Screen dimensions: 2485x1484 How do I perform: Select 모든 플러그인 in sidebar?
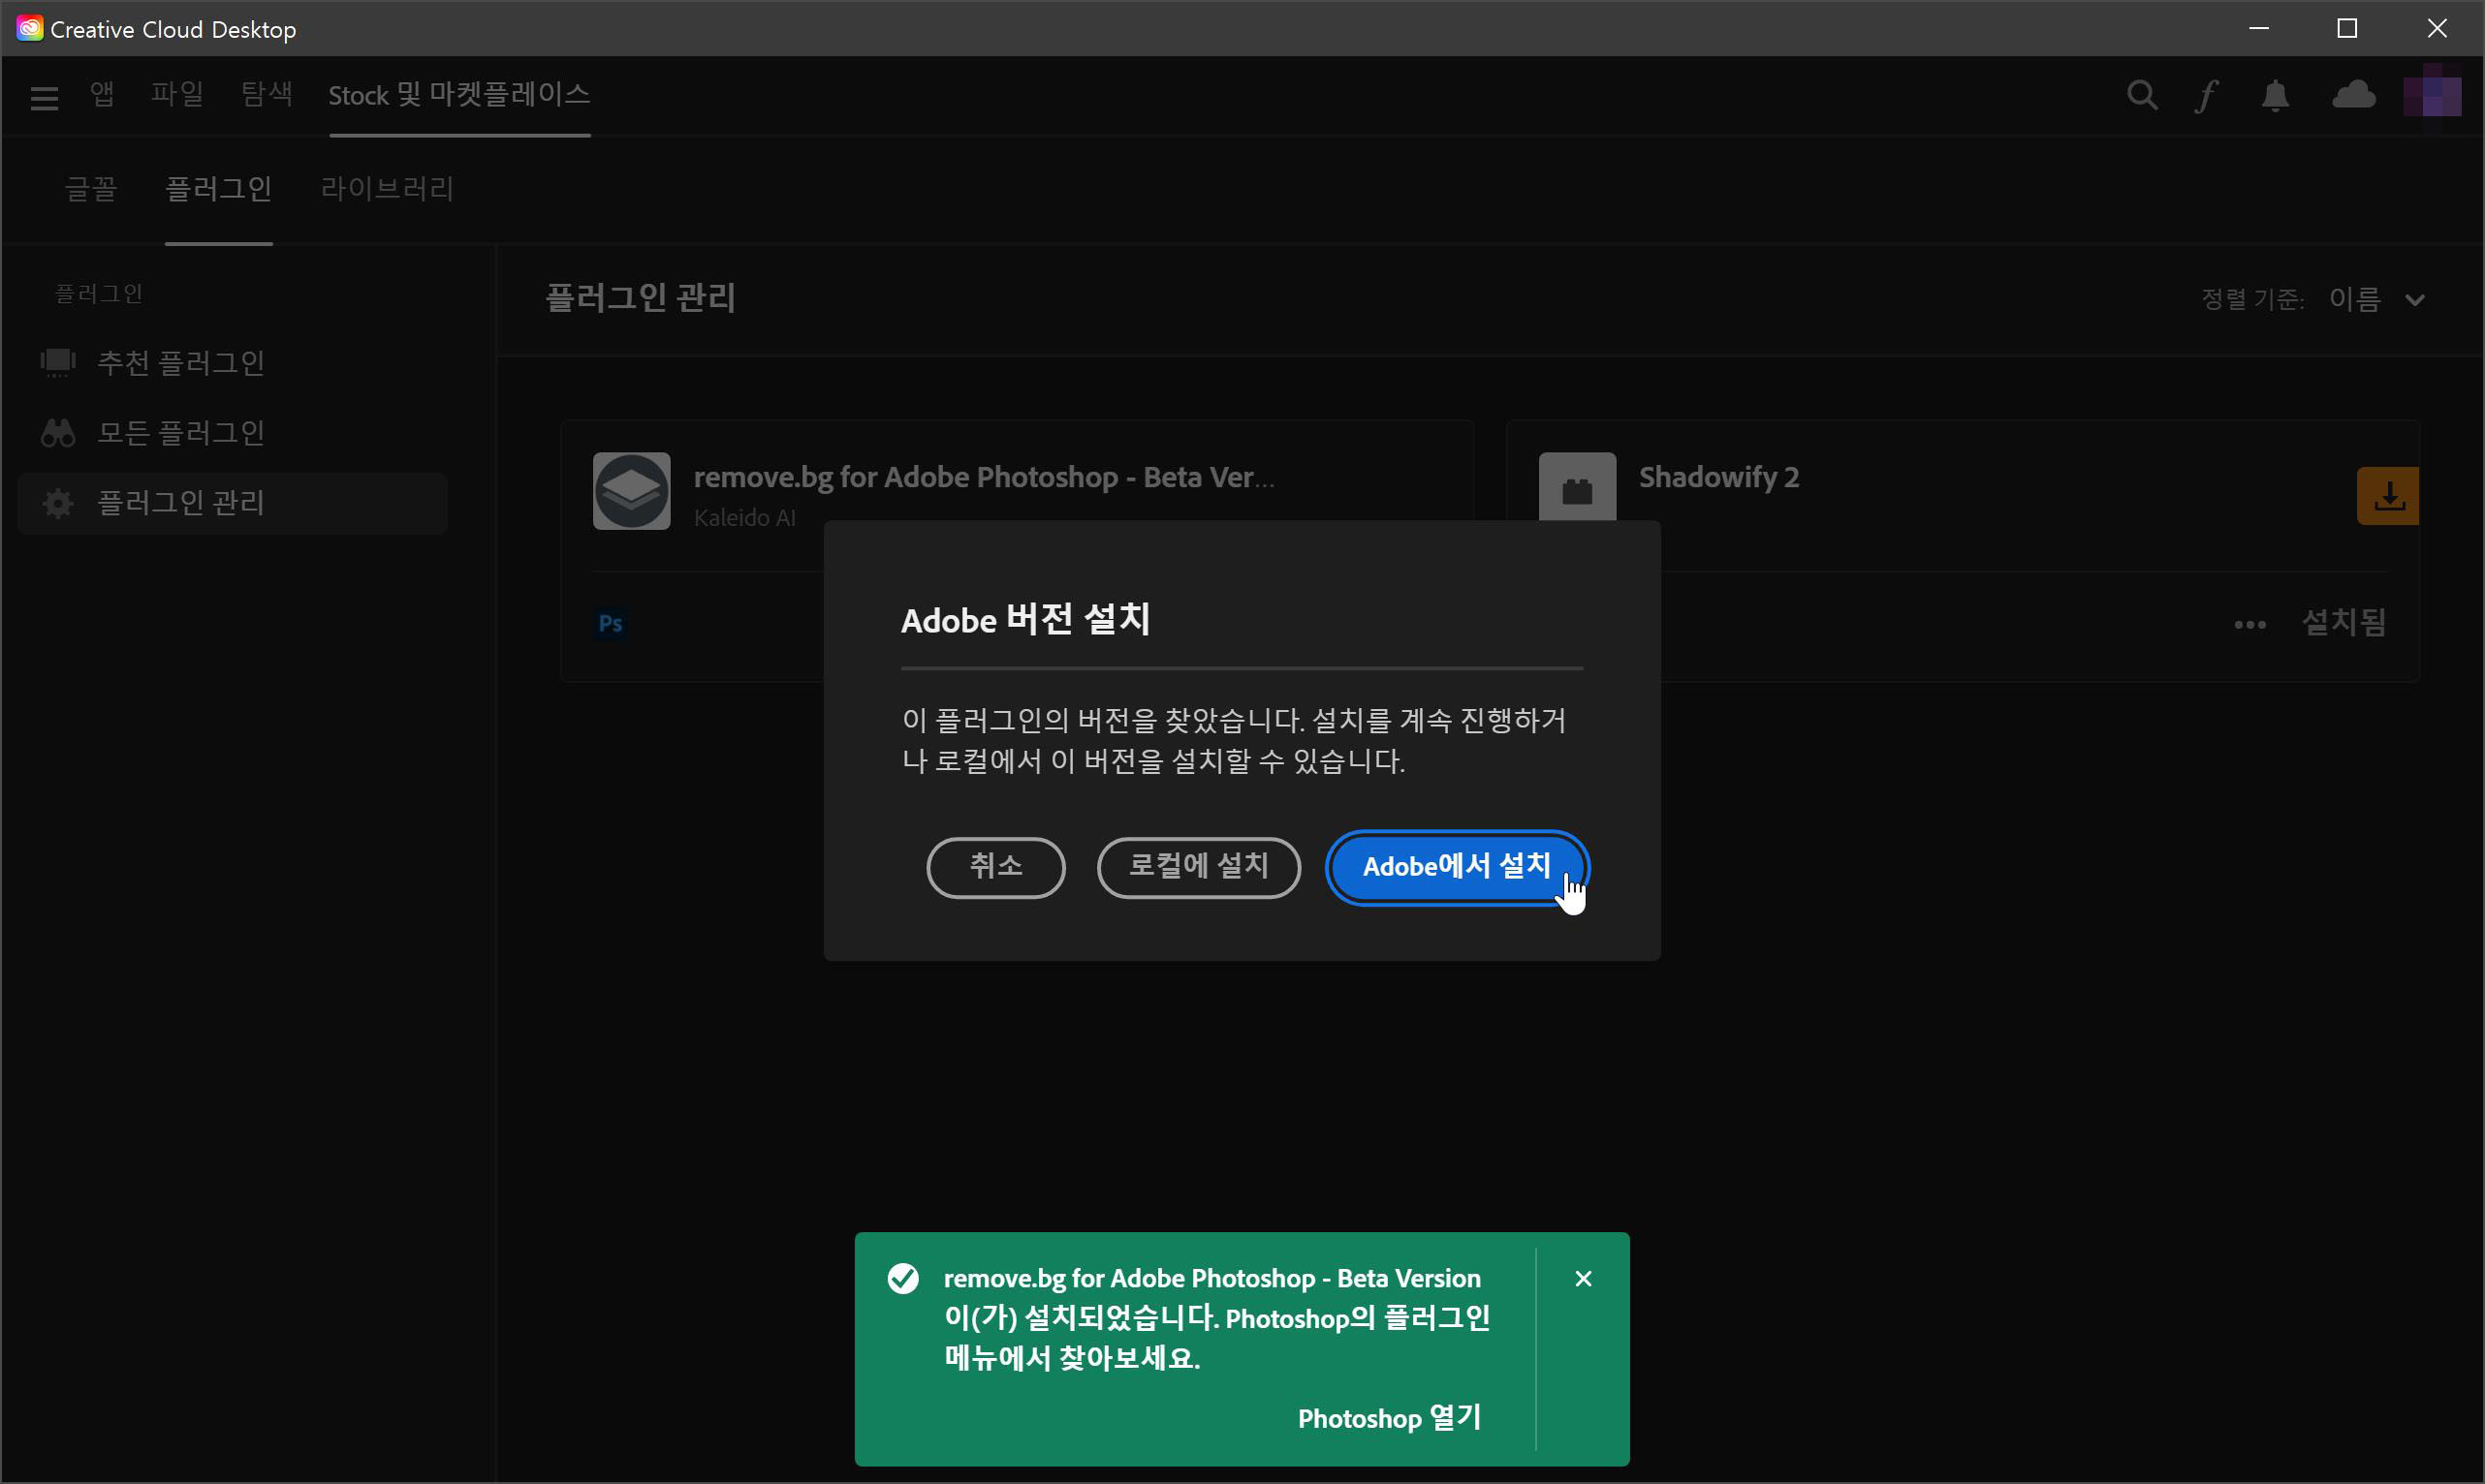tap(180, 433)
